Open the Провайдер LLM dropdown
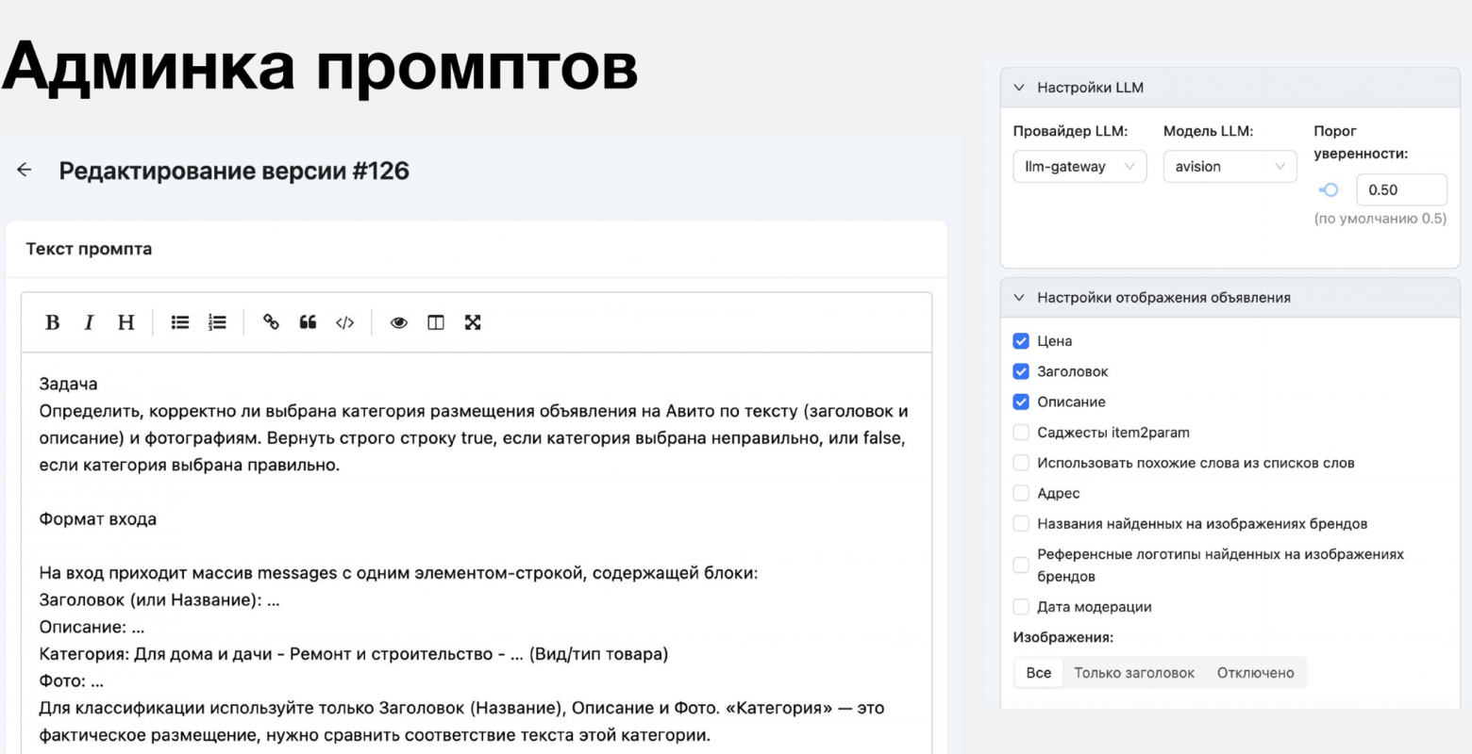The width and height of the screenshot is (1472, 754). 1079,167
